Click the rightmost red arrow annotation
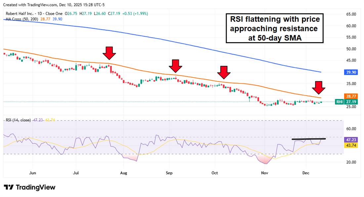Image resolution: width=364 pixels, height=197 pixels. (x=319, y=88)
